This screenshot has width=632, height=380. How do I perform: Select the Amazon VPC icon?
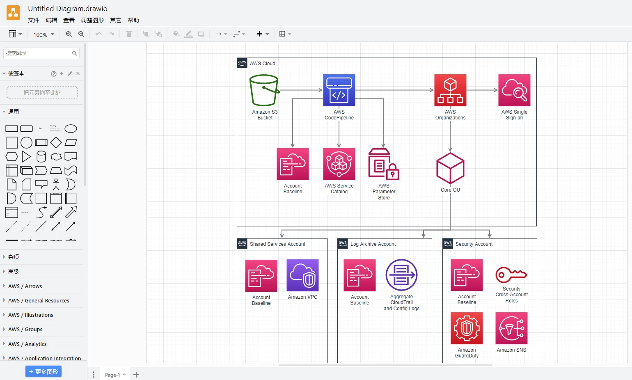tap(302, 275)
